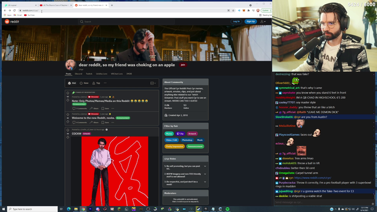Open new tab with plus button

click(x=112, y=5)
